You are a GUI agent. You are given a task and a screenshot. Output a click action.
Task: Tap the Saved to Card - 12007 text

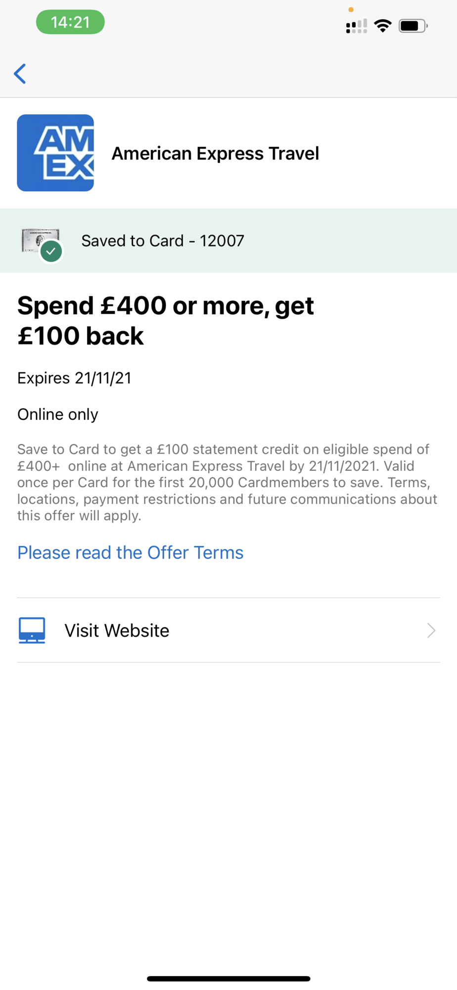pos(163,241)
